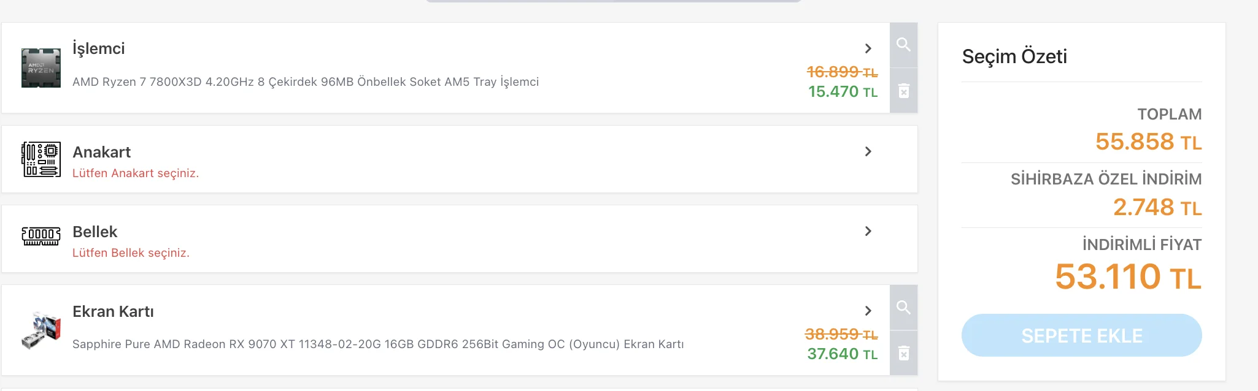The width and height of the screenshot is (1258, 391).
Task: Select the İşlemci category heading
Action: [99, 48]
